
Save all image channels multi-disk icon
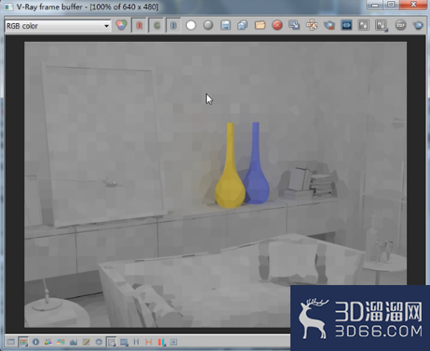pos(243,25)
